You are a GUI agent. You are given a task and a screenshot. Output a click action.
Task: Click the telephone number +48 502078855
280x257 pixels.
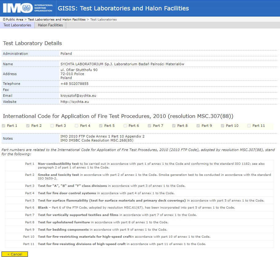(74, 84)
